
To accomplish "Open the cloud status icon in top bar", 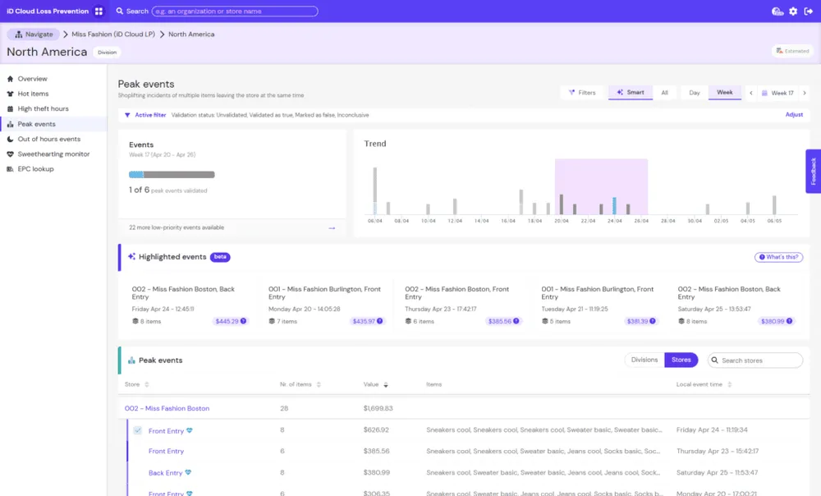I will [x=777, y=11].
